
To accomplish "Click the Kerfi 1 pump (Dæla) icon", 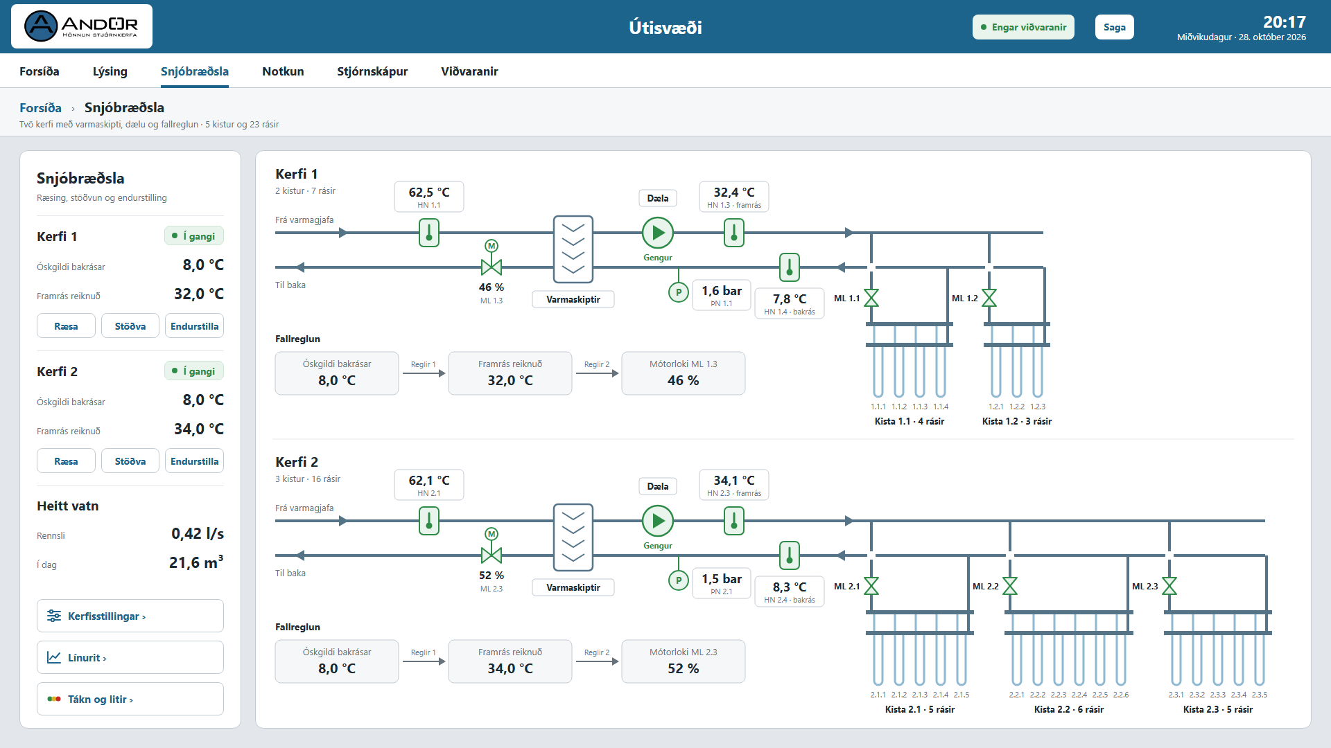I will pyautogui.click(x=657, y=233).
